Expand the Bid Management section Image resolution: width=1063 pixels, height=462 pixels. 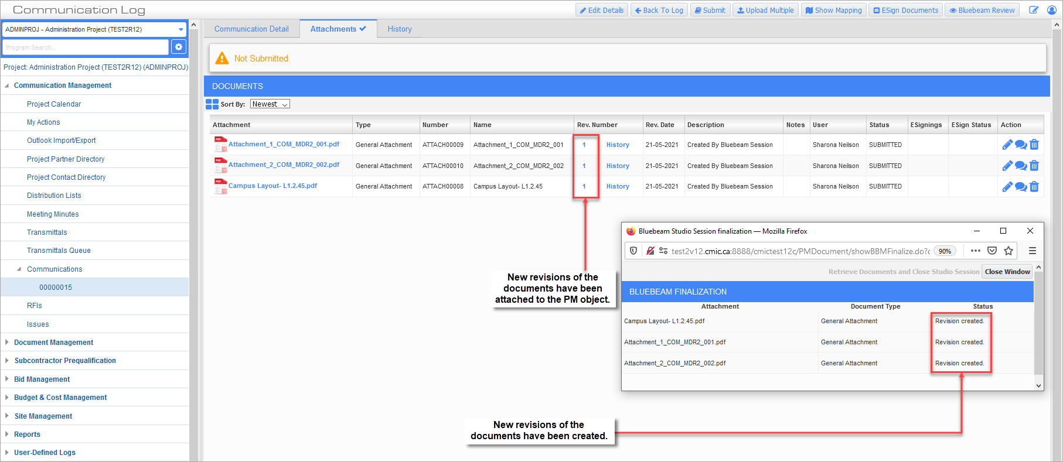point(6,379)
